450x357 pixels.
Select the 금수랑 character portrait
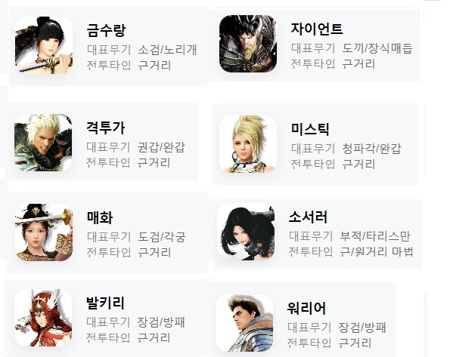point(44,45)
